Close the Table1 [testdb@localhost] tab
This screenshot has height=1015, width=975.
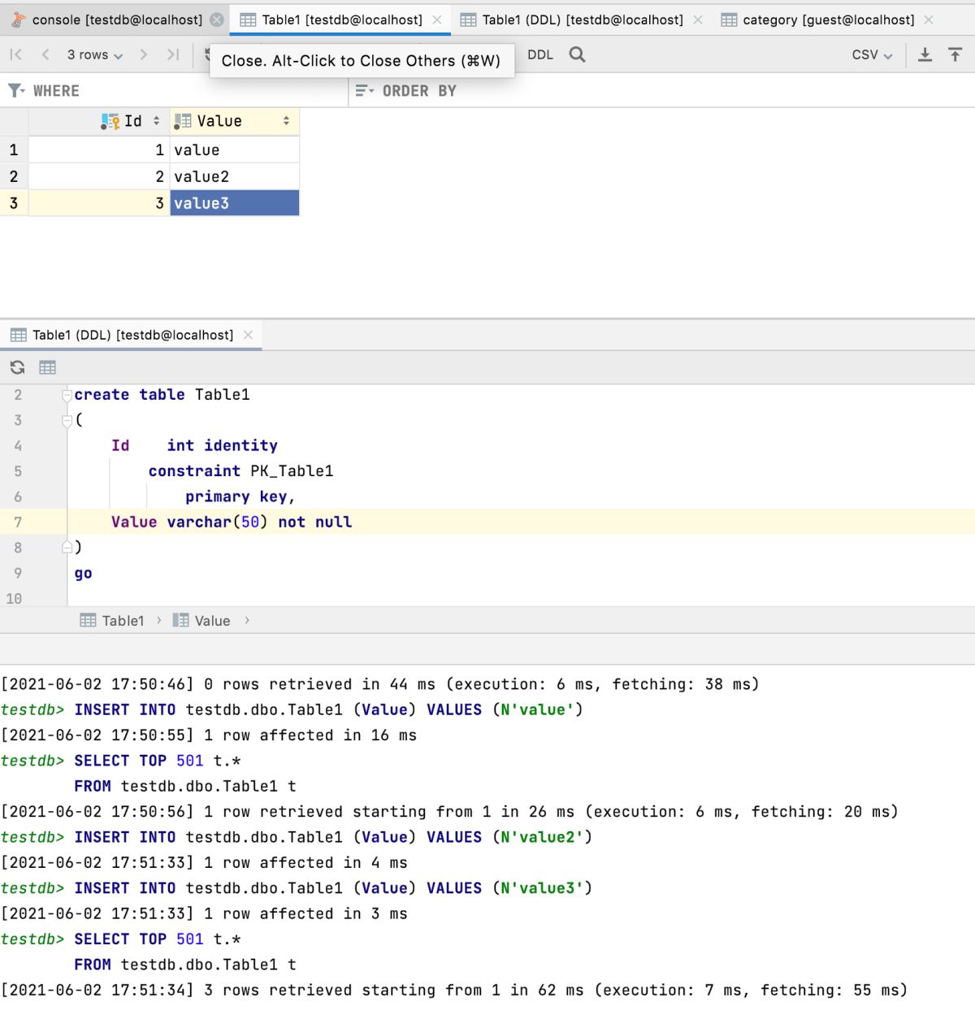tap(437, 20)
